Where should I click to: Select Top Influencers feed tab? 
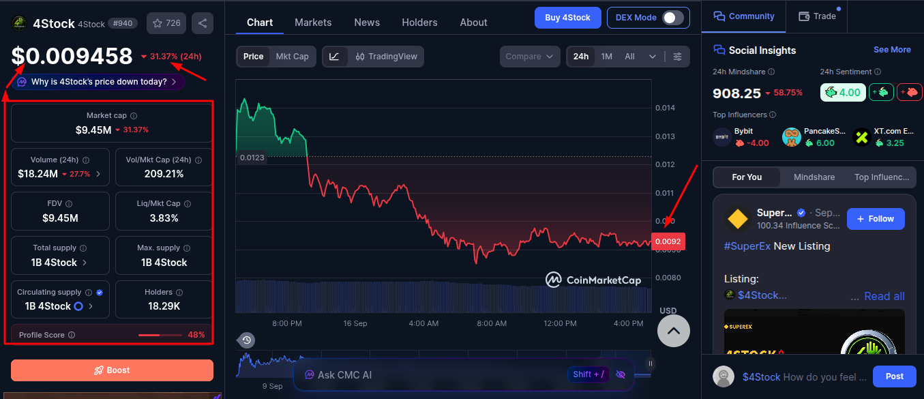pos(882,177)
